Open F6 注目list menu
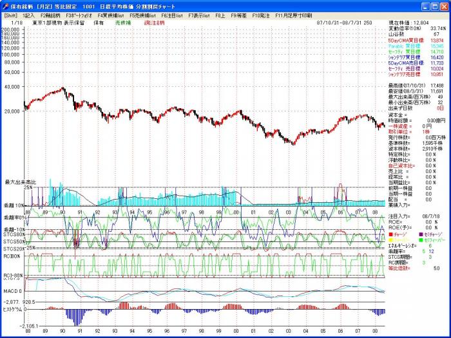The width and height of the screenshot is (451, 338). [x=172, y=16]
